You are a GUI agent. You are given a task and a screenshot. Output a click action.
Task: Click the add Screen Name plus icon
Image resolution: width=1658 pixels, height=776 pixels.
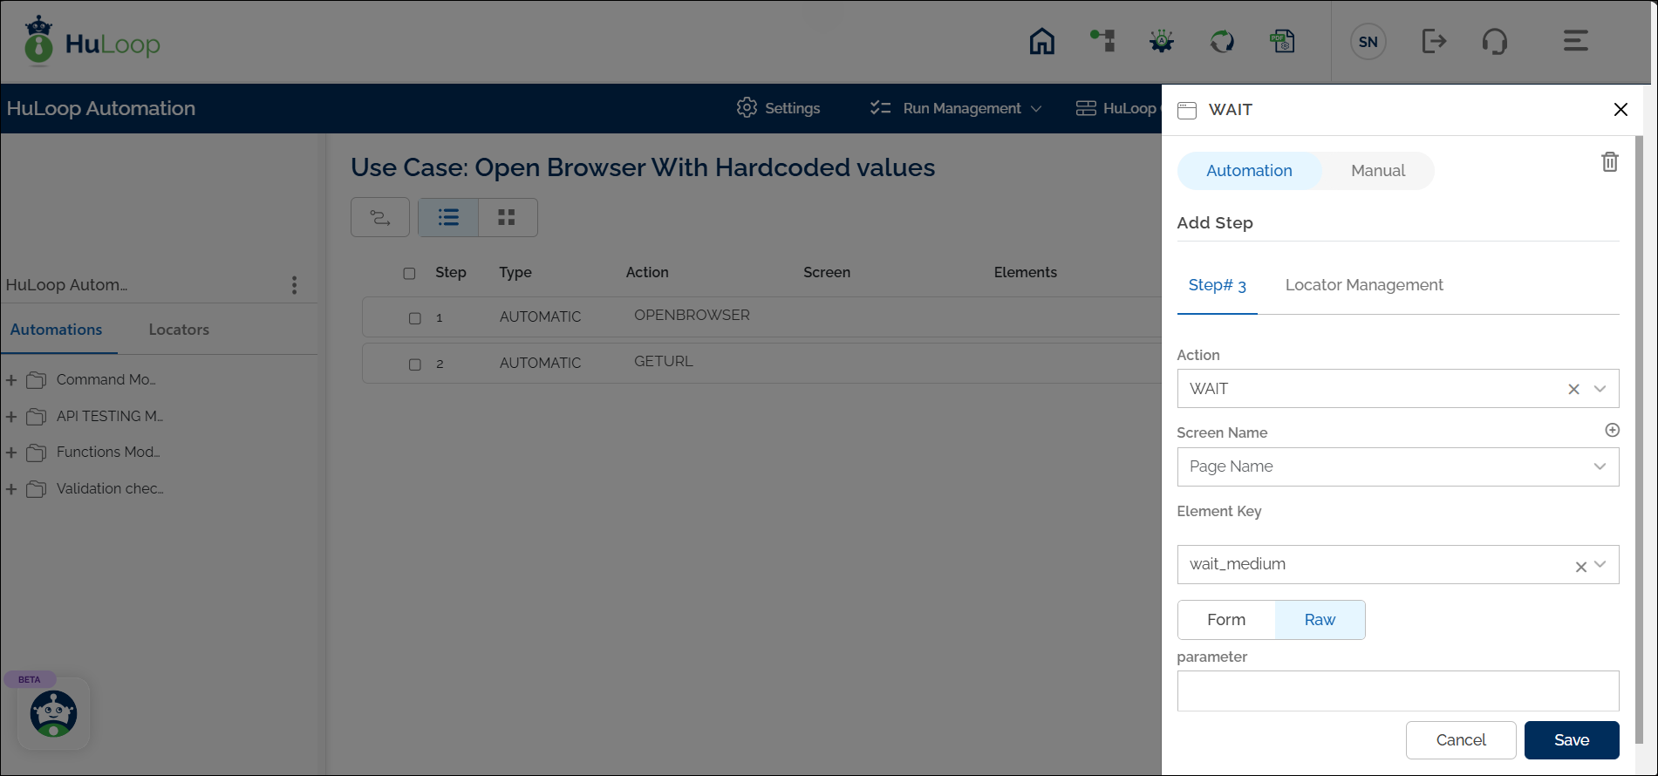click(1612, 430)
